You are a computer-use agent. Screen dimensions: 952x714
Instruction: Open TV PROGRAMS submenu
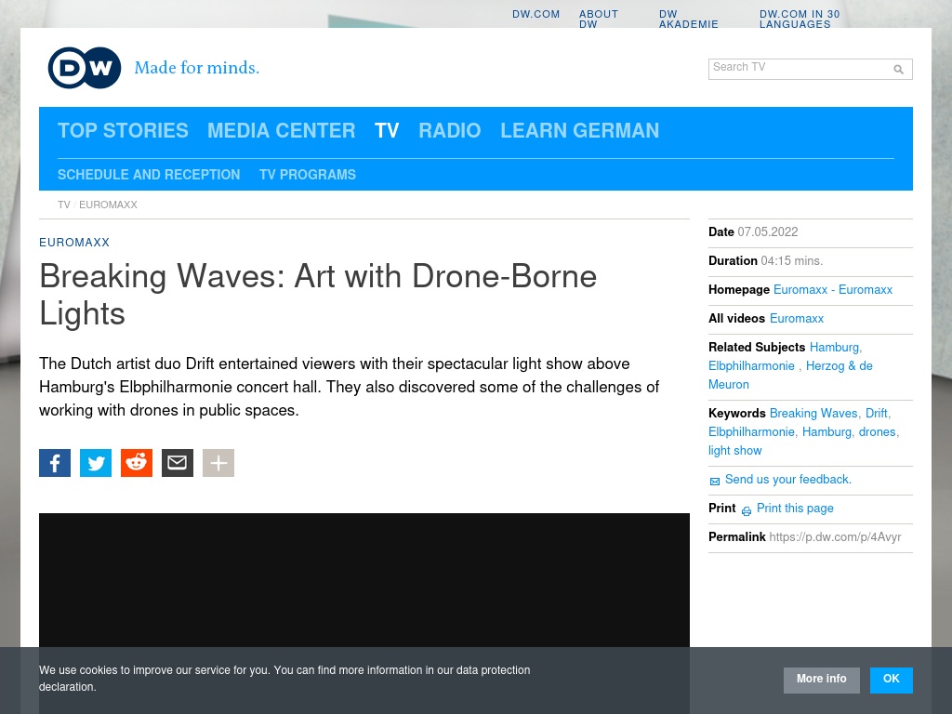point(308,175)
